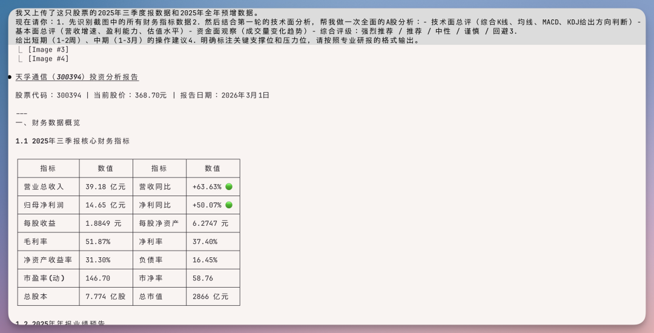The height and width of the screenshot is (333, 654).
Task: Click the [Image #4] attachment reference
Action: (x=48, y=59)
